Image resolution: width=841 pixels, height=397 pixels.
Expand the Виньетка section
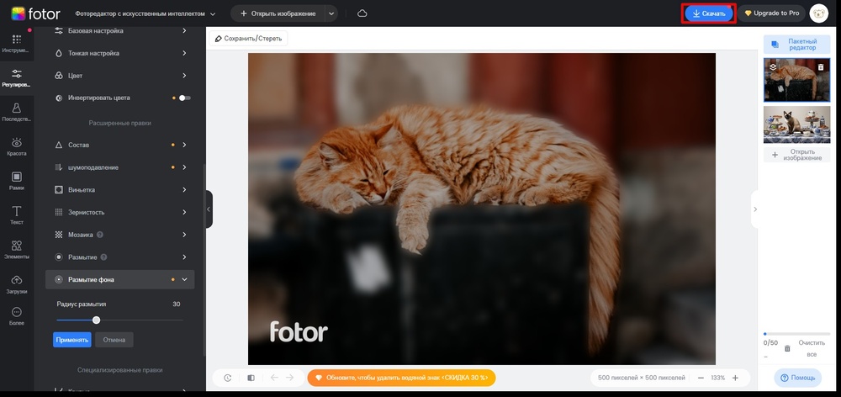(x=120, y=189)
